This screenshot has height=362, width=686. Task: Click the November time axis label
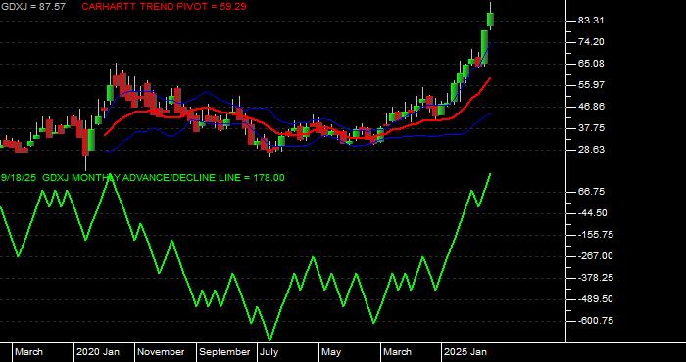click(161, 352)
